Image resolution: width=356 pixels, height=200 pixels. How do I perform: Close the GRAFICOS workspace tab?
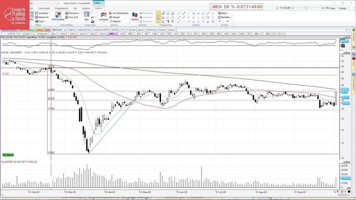coord(65,30)
